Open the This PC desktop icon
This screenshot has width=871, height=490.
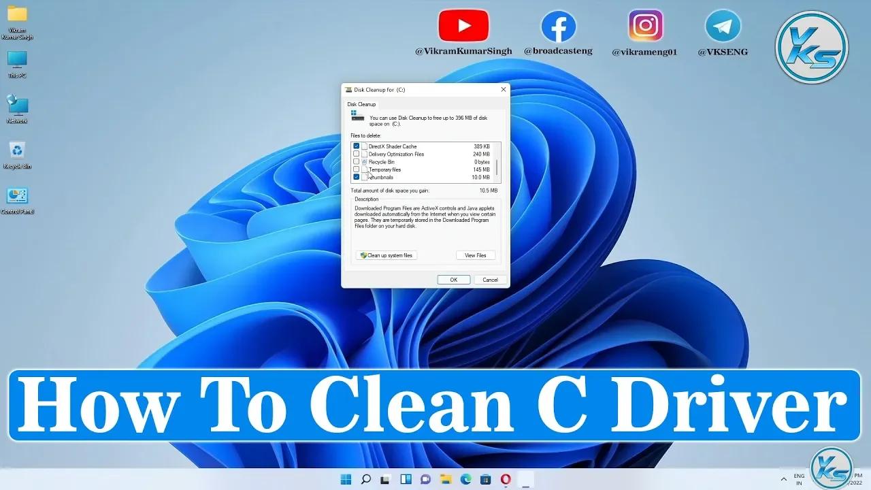[17, 64]
